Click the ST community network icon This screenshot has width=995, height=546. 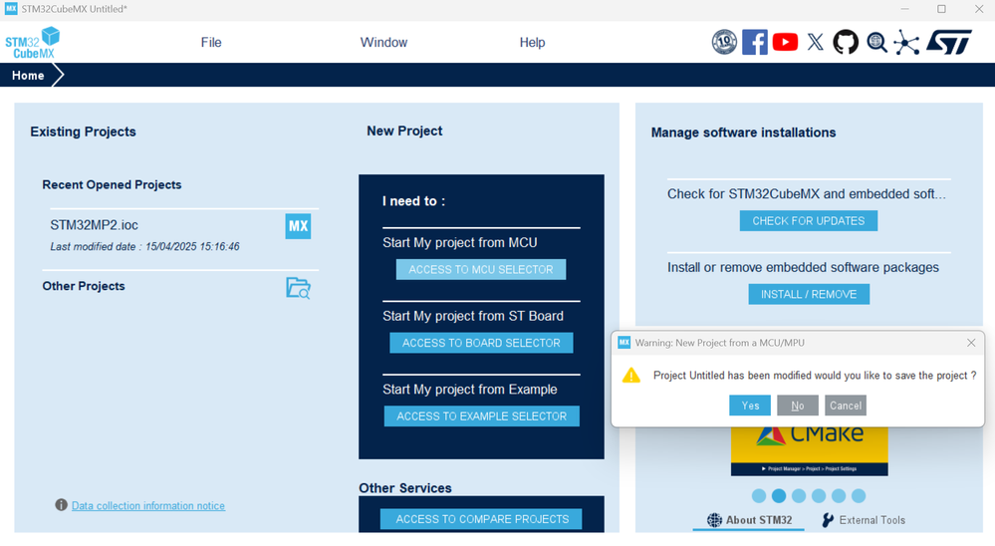(906, 43)
